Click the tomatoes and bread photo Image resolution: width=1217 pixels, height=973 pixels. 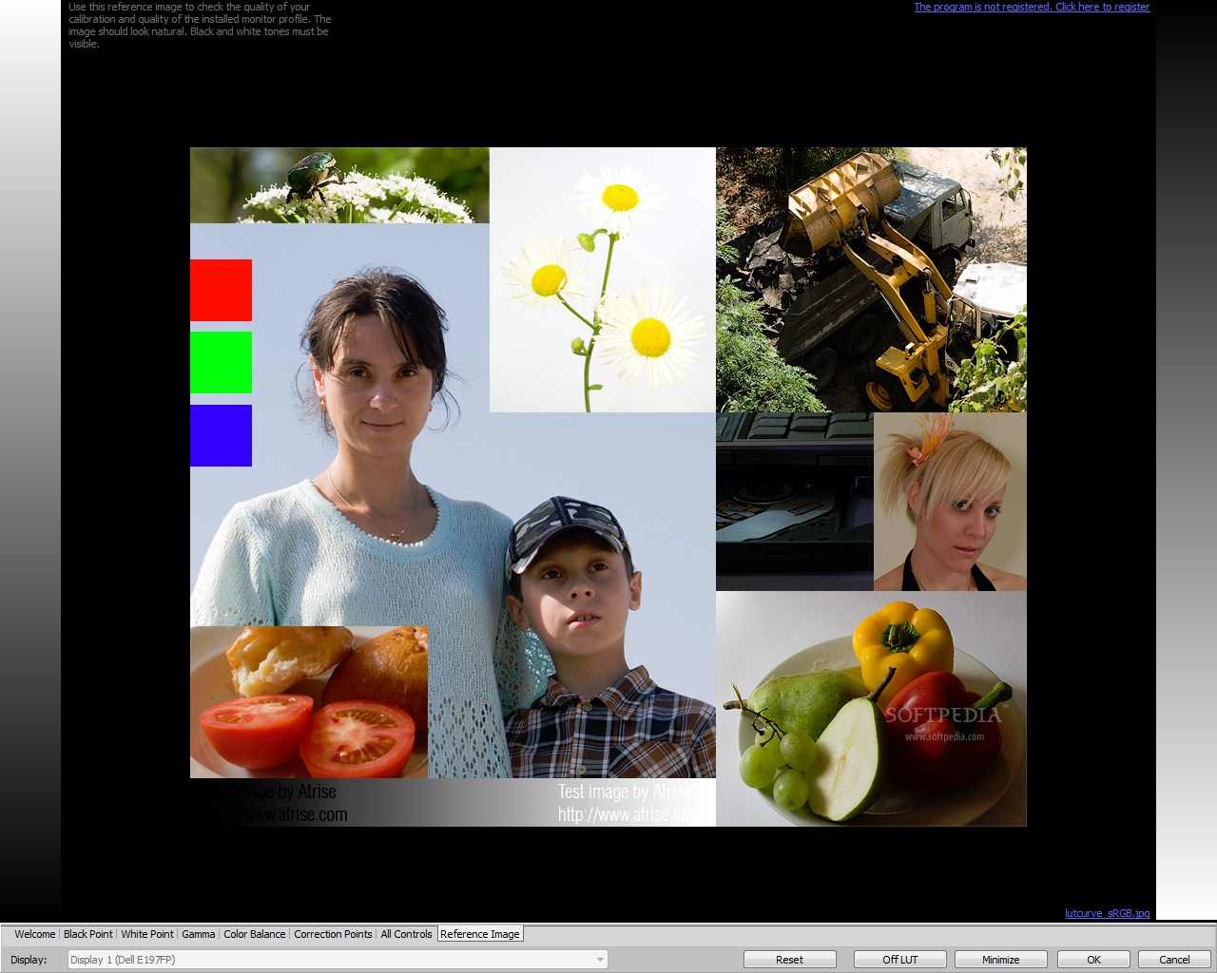click(x=309, y=702)
